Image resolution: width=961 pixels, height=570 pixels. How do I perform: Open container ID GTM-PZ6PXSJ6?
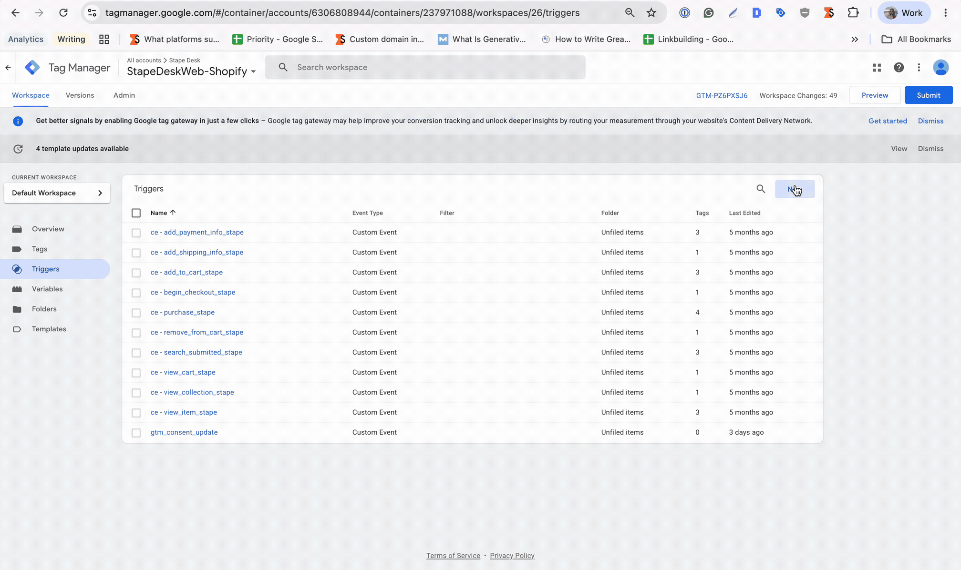click(x=722, y=96)
